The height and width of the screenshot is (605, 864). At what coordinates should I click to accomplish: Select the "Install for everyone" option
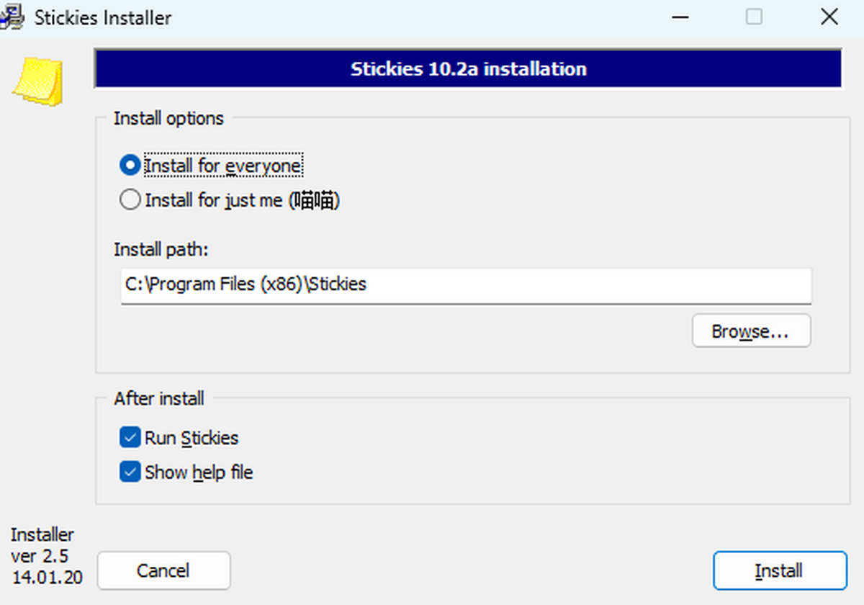point(130,166)
